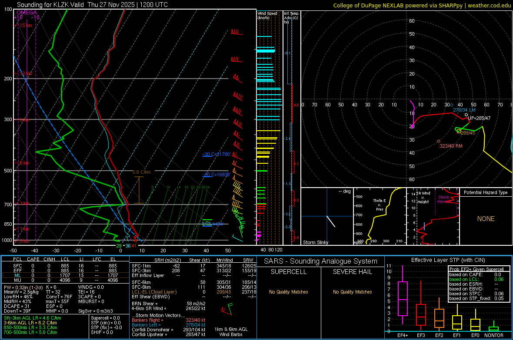
Task: Click the orange square marker on hodograph
Action: coord(459,131)
